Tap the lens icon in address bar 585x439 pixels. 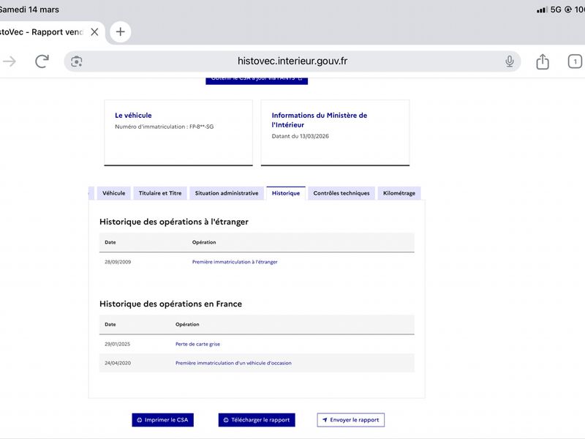pos(77,61)
